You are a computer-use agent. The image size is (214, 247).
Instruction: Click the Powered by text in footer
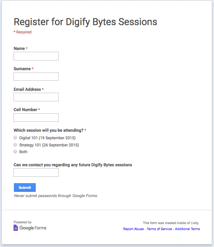tap(23, 222)
